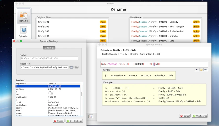Select firefly.103 in Original Files list
219x126 pixels.
(72, 31)
